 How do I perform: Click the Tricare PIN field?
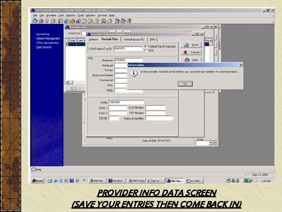(x=121, y=70)
